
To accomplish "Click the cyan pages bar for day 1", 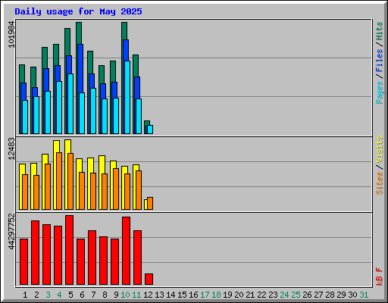I will point(25,117).
